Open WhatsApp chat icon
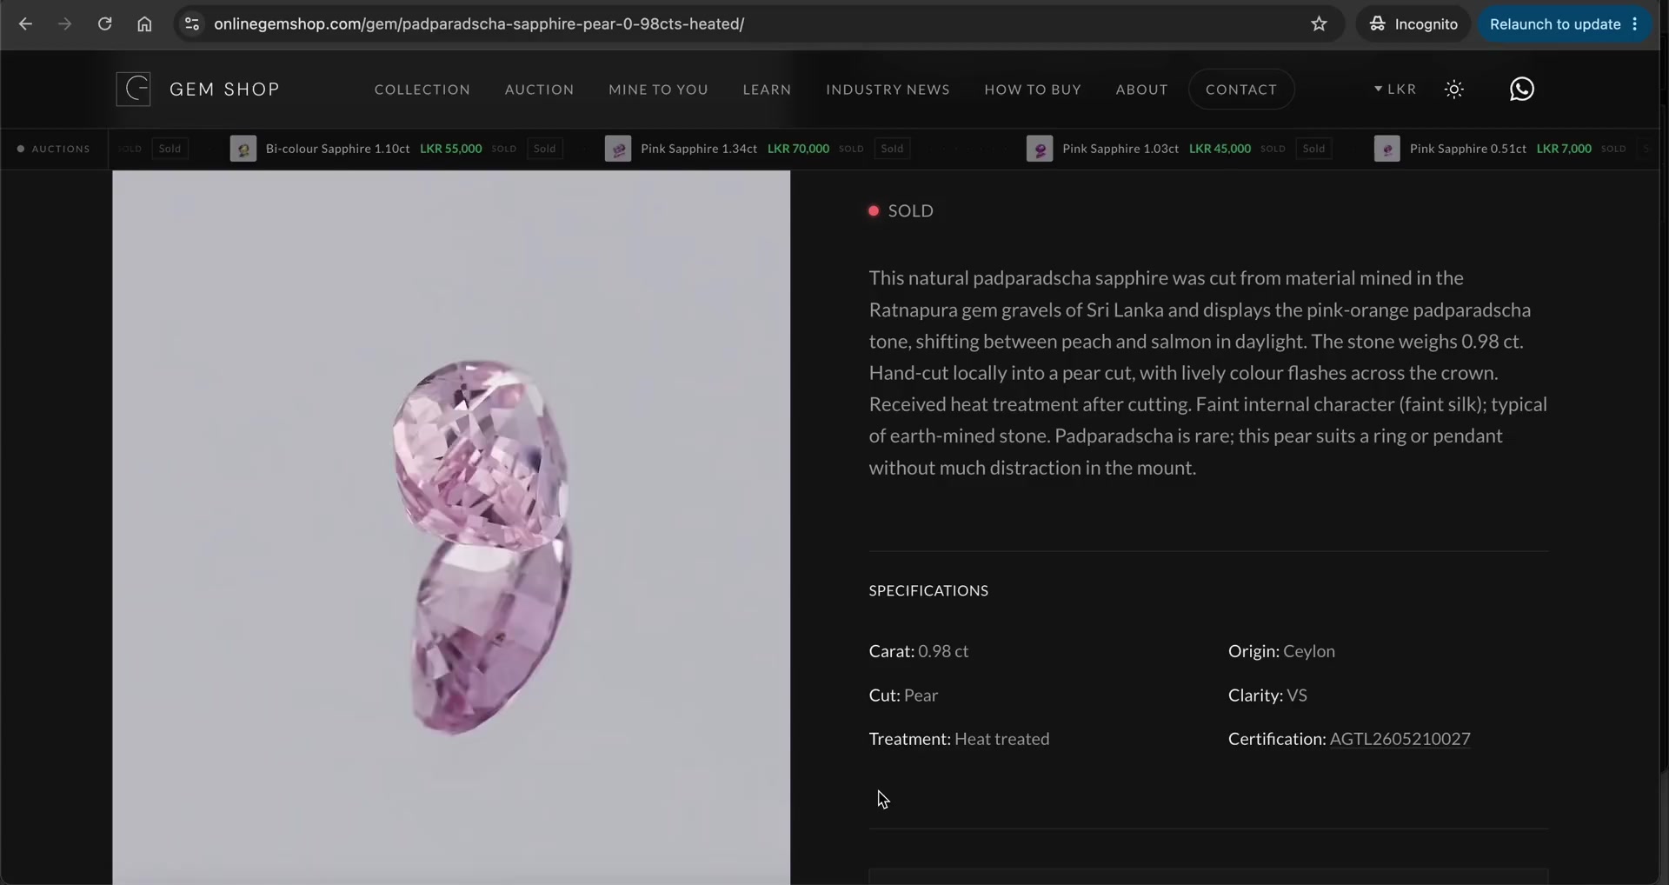 tap(1521, 89)
